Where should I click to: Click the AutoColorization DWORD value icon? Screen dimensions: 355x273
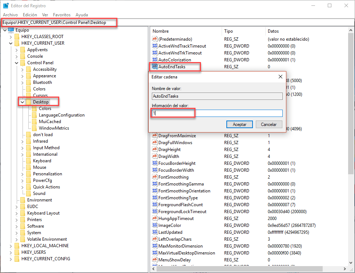coord(154,60)
